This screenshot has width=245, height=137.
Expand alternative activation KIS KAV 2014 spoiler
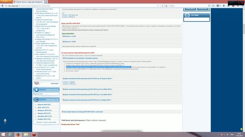[x=82, y=112]
